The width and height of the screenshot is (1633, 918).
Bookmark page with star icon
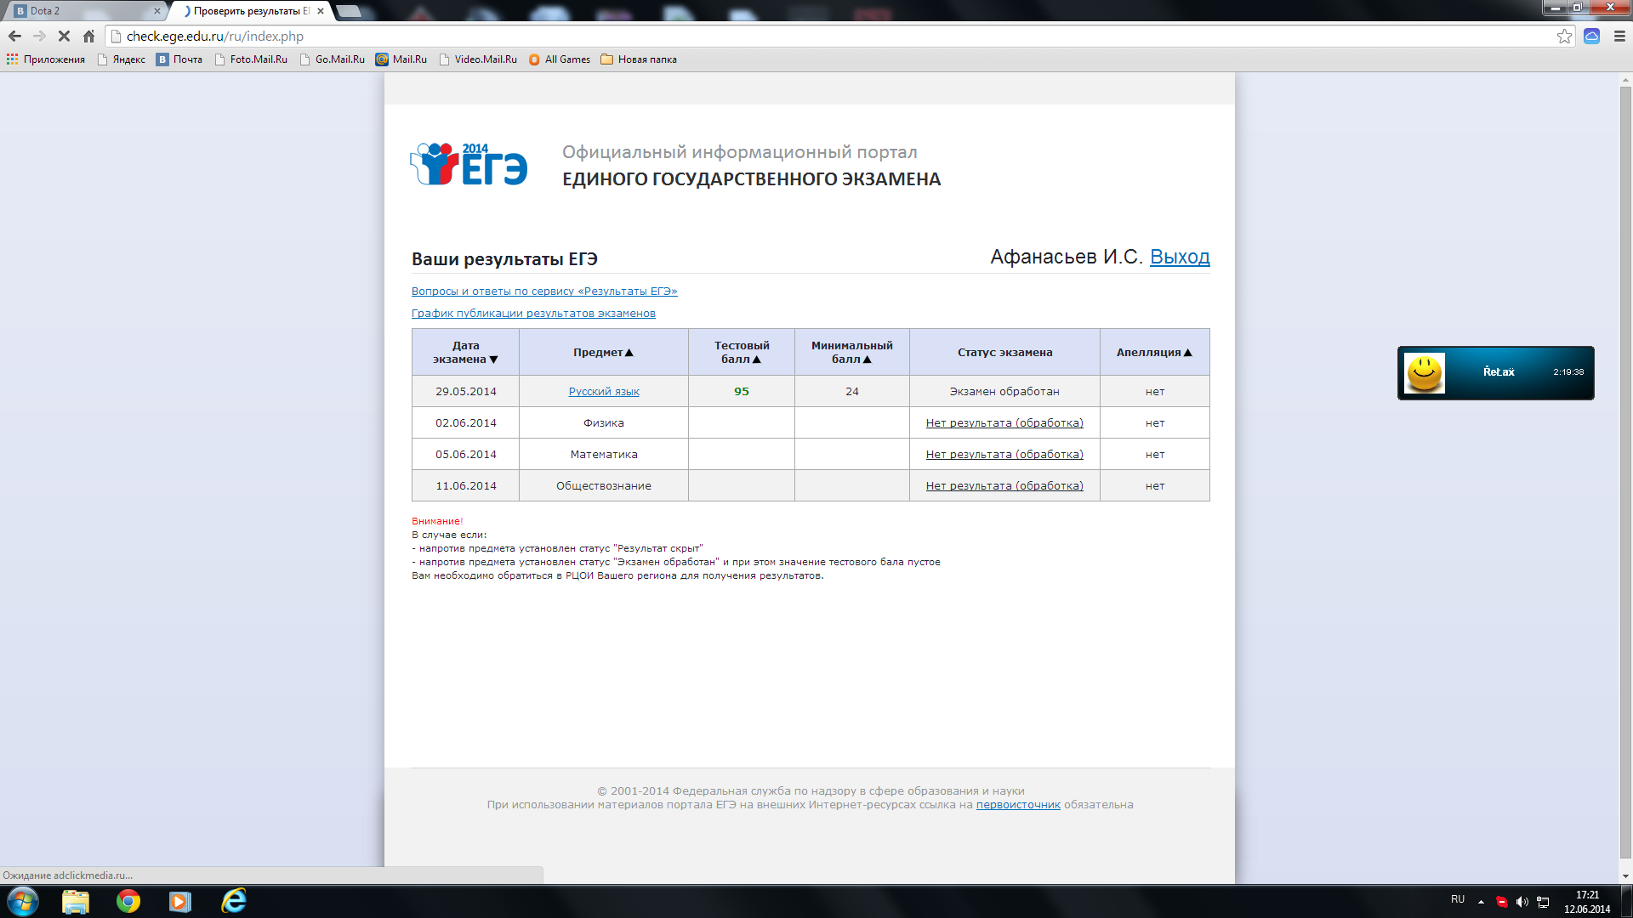(x=1564, y=37)
